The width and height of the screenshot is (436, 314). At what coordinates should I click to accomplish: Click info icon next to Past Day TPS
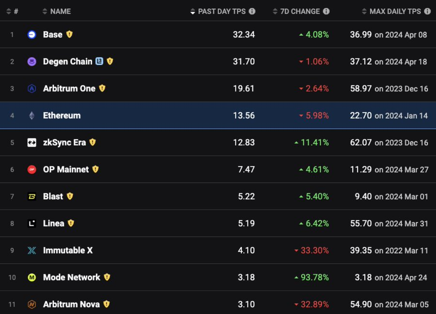pyautogui.click(x=252, y=11)
